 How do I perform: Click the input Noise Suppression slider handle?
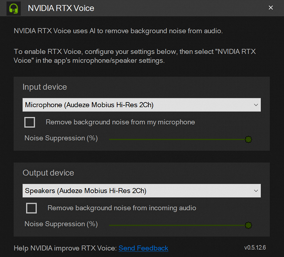(248, 139)
